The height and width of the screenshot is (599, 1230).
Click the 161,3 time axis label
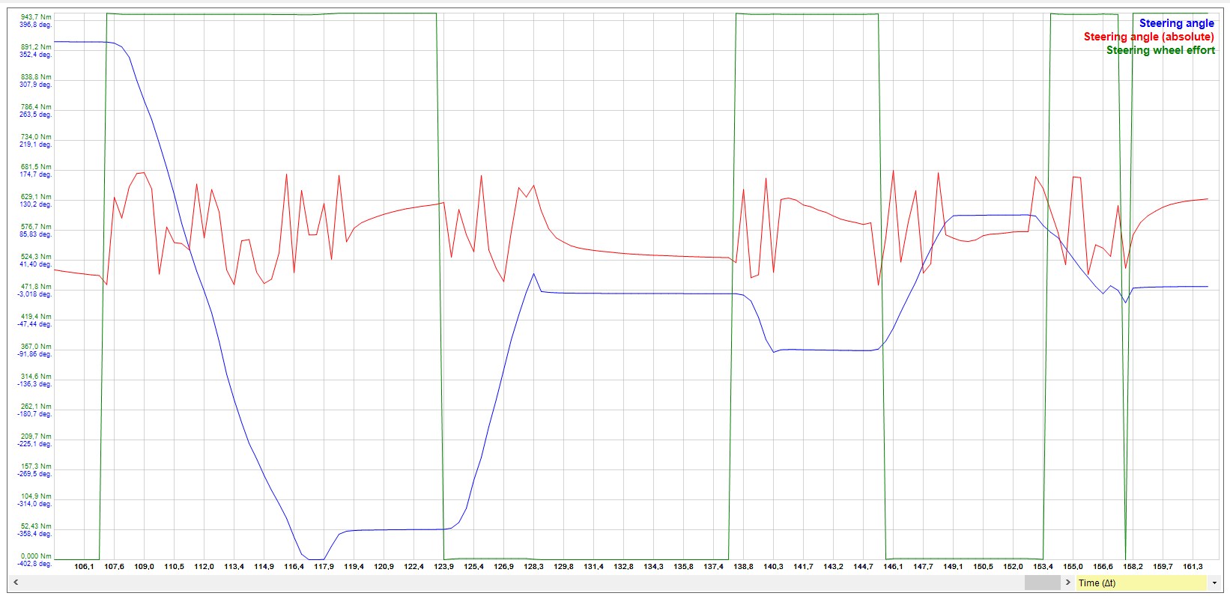click(1193, 567)
